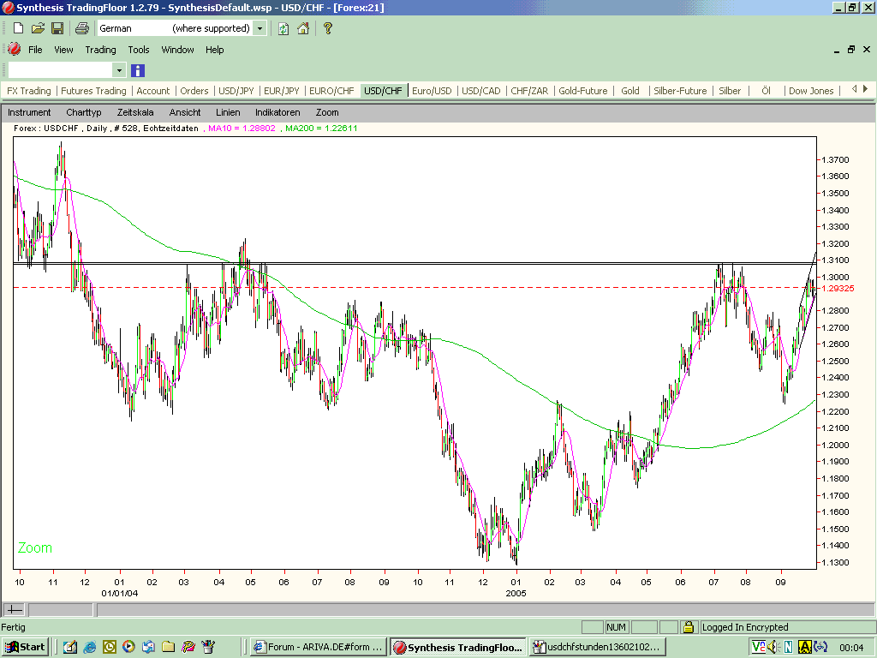This screenshot has height=658, width=877.
Task: Click the MA200 = 1.22611 indicator label
Action: pyautogui.click(x=321, y=129)
